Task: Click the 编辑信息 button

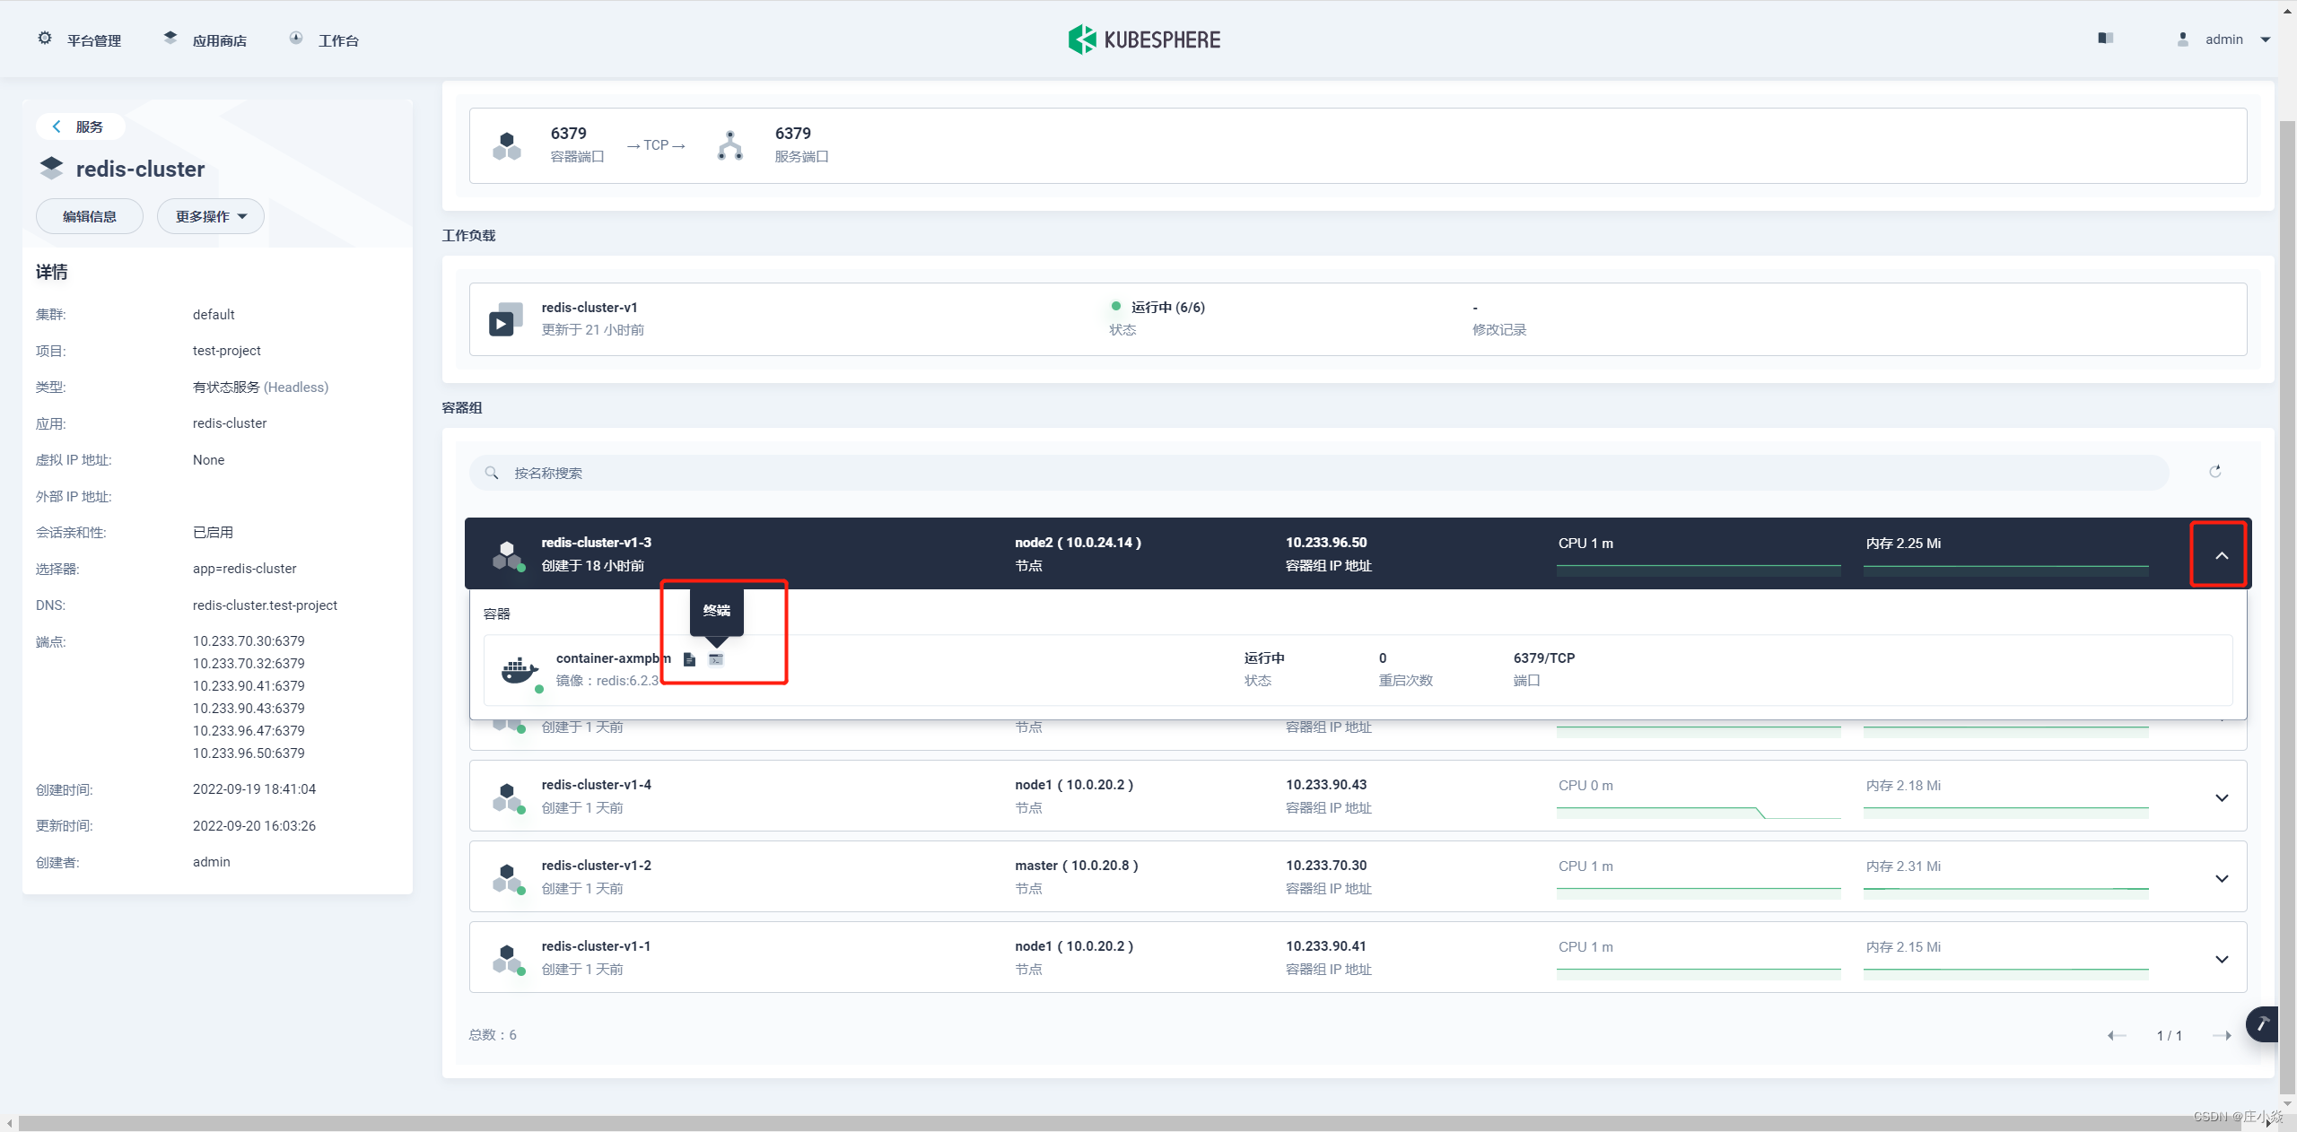Action: (x=90, y=216)
